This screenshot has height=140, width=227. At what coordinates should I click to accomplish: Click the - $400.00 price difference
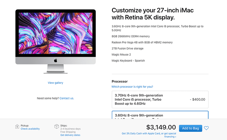(197, 99)
